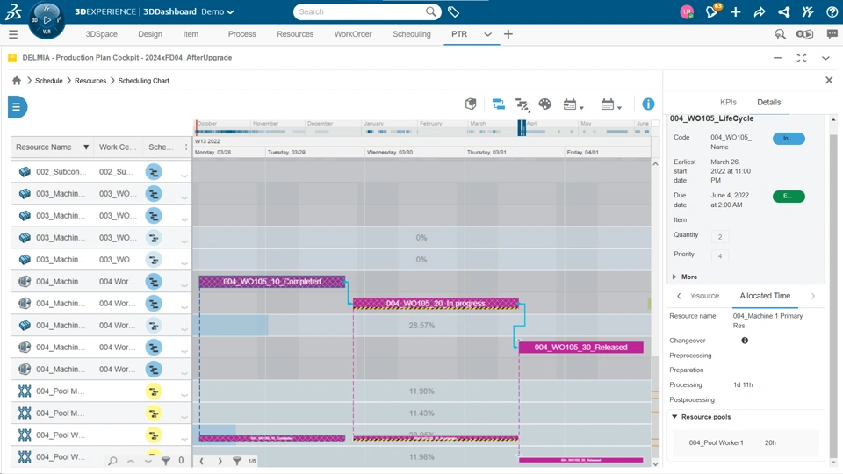The height and width of the screenshot is (474, 843).
Task: Open the social network share icon
Action: coord(784,11)
